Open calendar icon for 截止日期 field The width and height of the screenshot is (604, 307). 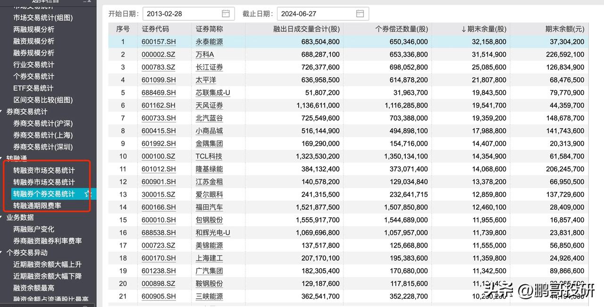[361, 14]
